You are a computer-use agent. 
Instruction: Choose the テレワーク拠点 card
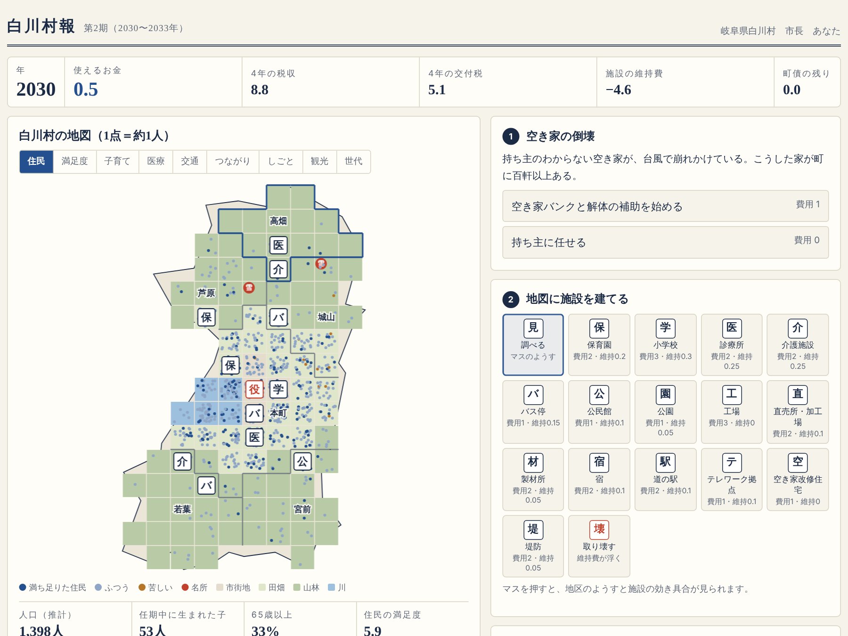tap(732, 479)
